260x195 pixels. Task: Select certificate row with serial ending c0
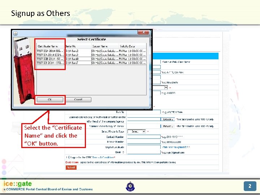click(x=91, y=55)
